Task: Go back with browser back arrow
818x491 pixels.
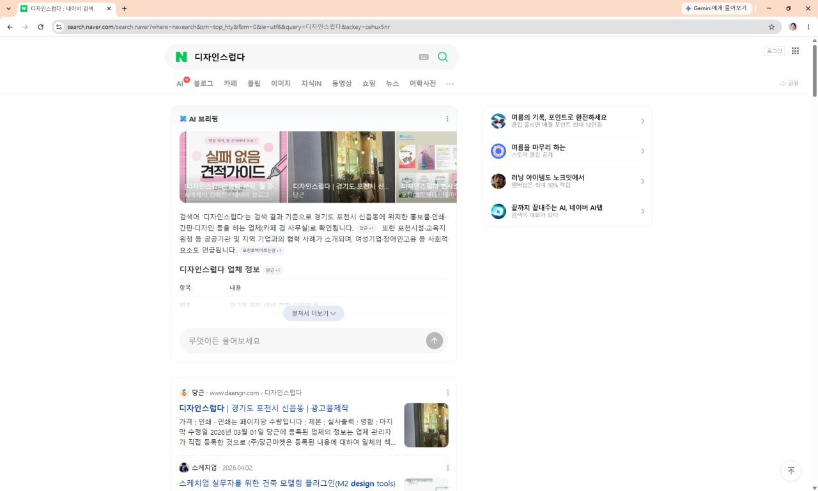Action: tap(10, 27)
